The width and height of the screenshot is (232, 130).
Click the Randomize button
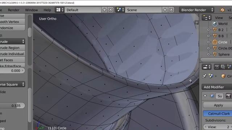click(12, 28)
